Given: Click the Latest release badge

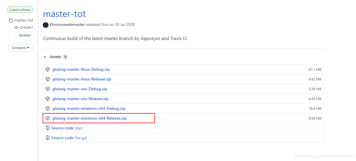Looking at the screenshot, I should pos(20,10).
